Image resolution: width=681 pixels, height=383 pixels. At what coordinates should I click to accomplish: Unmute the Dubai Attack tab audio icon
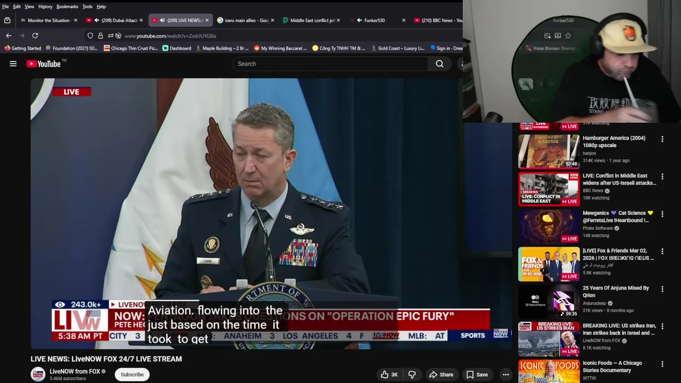(97, 20)
